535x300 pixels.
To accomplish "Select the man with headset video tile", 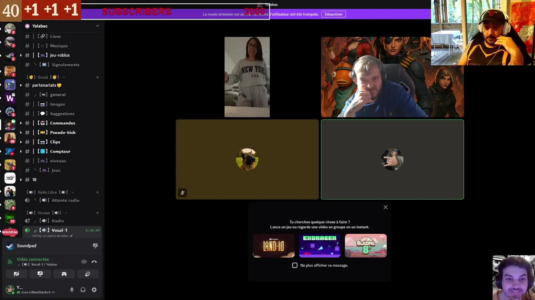I will pyautogui.click(x=392, y=77).
